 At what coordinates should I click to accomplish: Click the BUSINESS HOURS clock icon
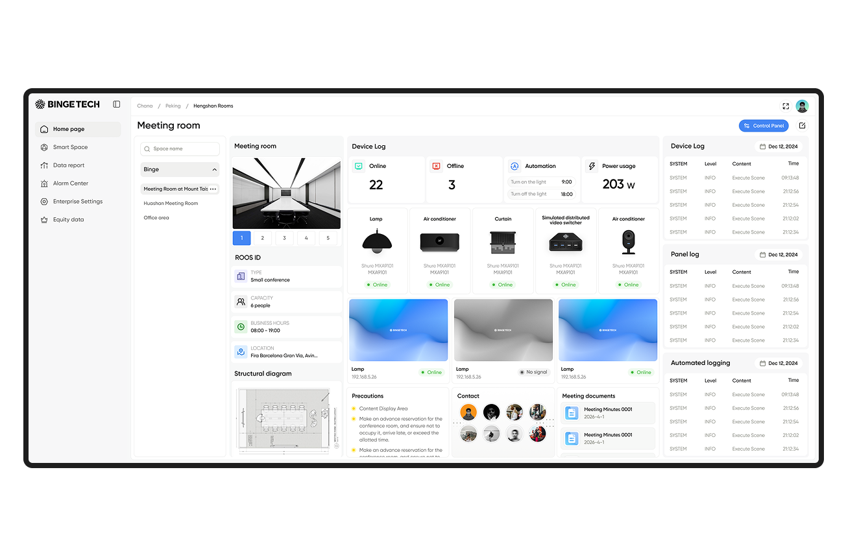coord(241,327)
